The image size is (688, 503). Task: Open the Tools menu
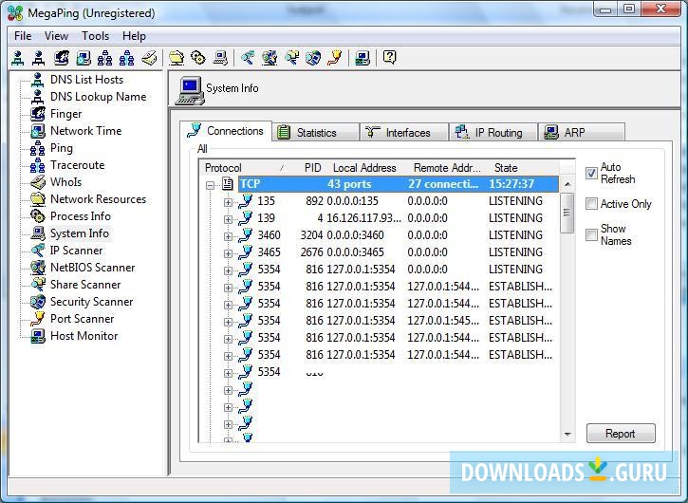[x=95, y=36]
